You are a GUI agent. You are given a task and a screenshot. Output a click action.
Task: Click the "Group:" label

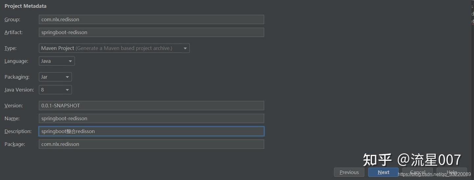click(12, 20)
